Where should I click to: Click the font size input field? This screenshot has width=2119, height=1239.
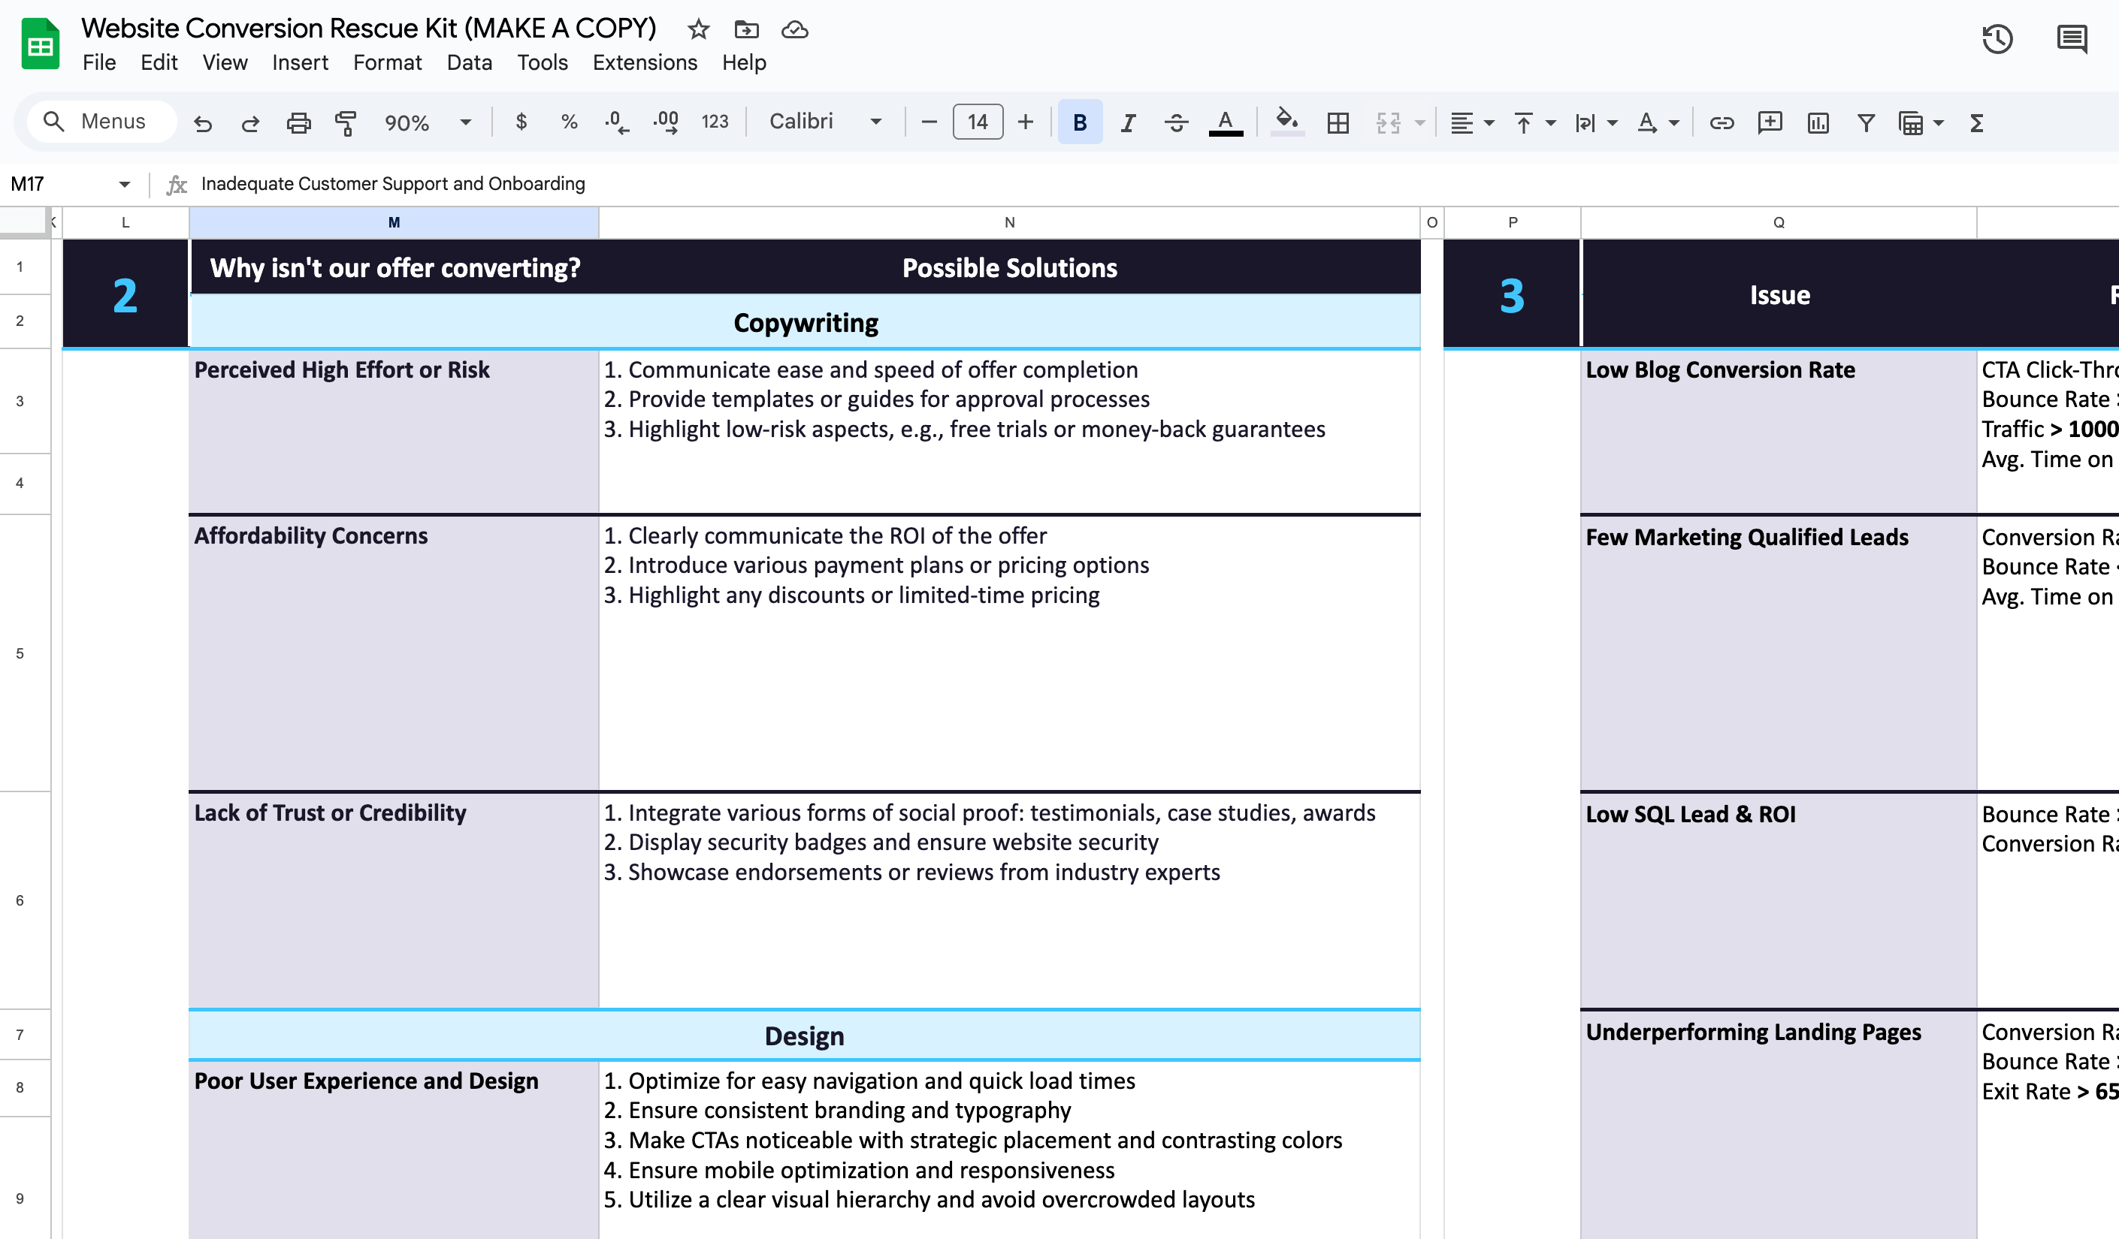[977, 122]
